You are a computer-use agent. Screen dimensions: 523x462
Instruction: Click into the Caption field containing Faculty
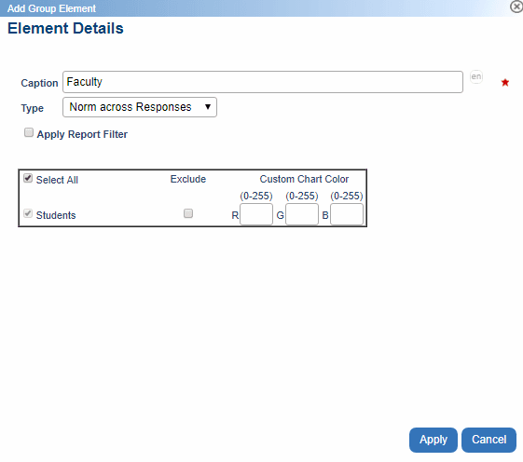tap(263, 82)
